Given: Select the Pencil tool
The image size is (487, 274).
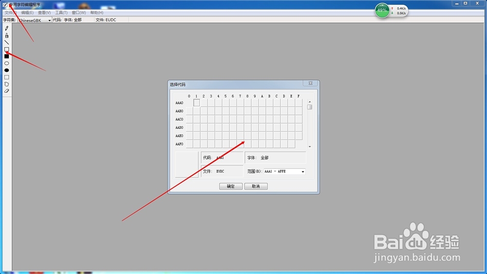Looking at the screenshot, I should (6, 28).
